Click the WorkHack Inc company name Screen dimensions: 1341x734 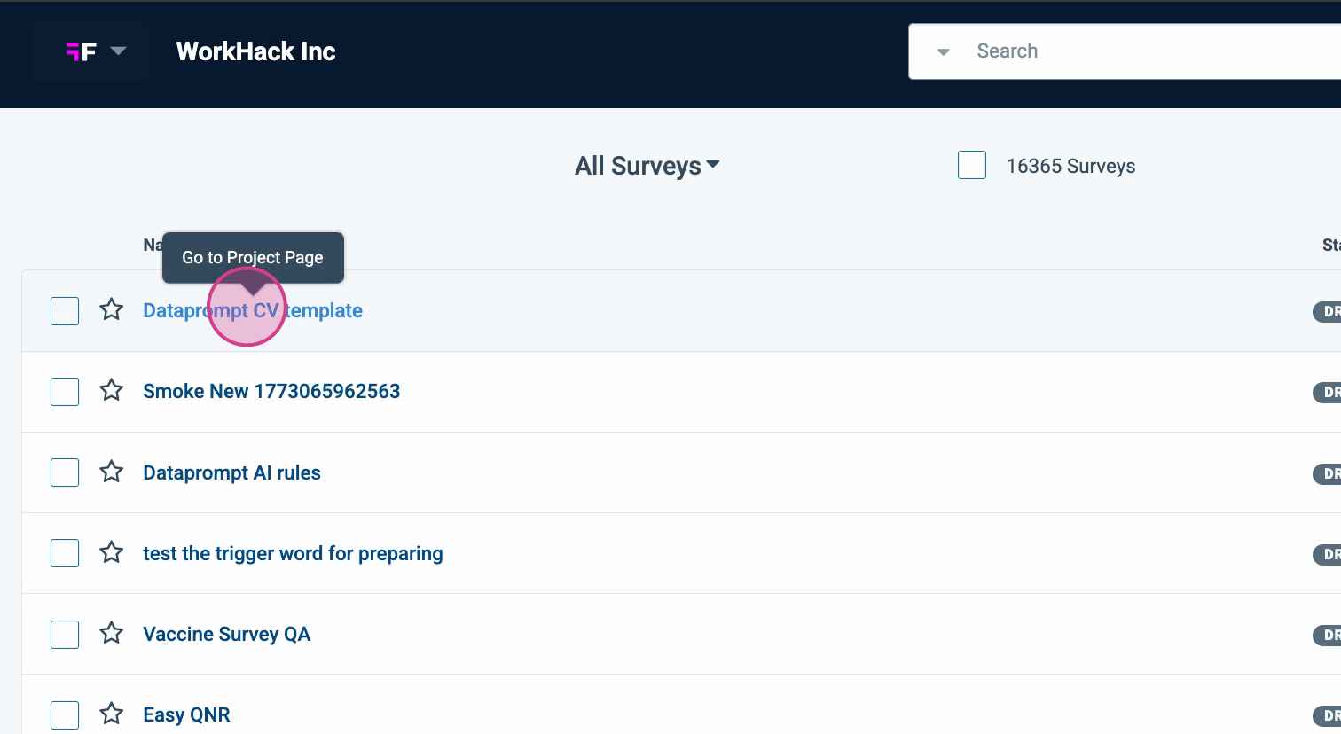[255, 51]
